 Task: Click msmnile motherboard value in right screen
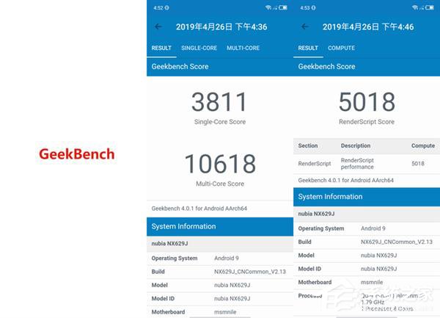(x=372, y=282)
